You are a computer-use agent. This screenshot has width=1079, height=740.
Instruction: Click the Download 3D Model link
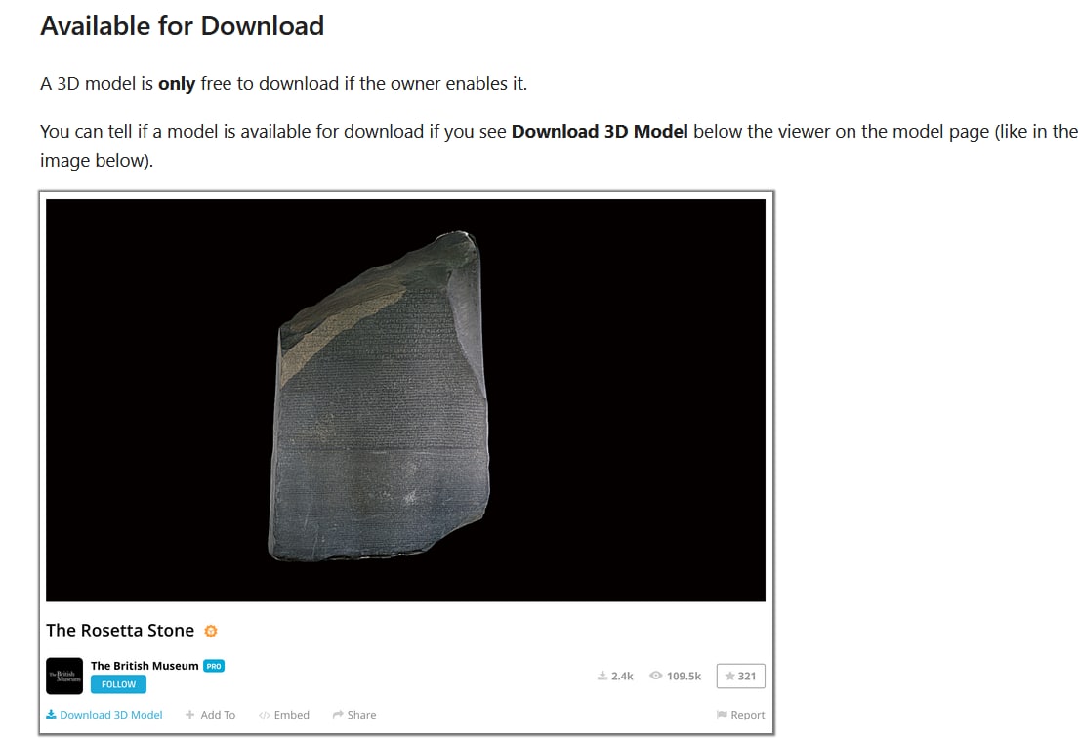pos(104,715)
